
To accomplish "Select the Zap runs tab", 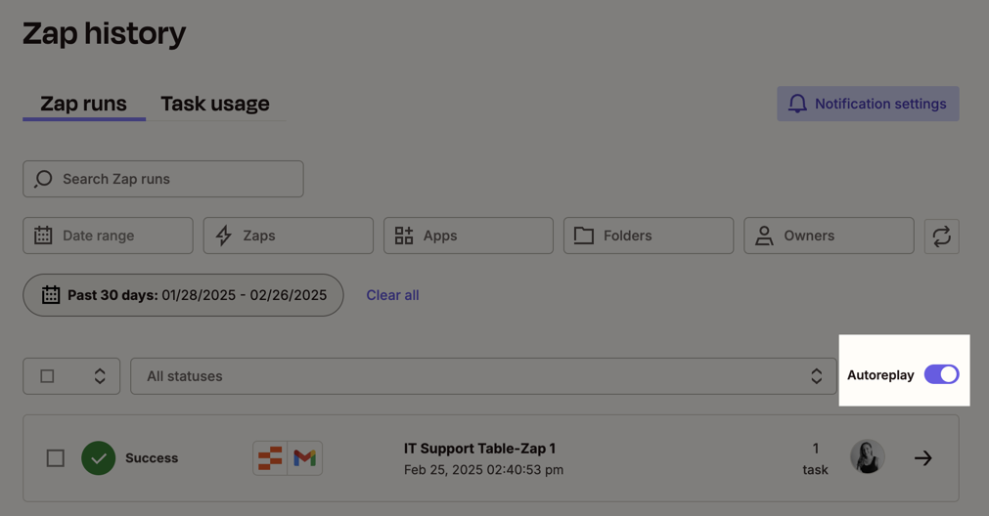I will 83,104.
